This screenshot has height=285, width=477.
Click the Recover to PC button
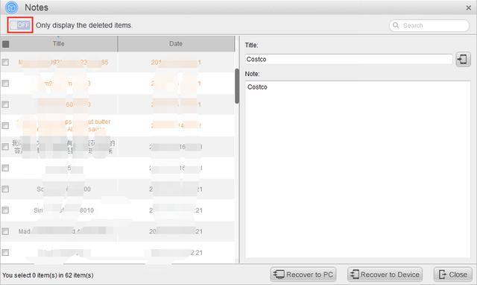(303, 275)
